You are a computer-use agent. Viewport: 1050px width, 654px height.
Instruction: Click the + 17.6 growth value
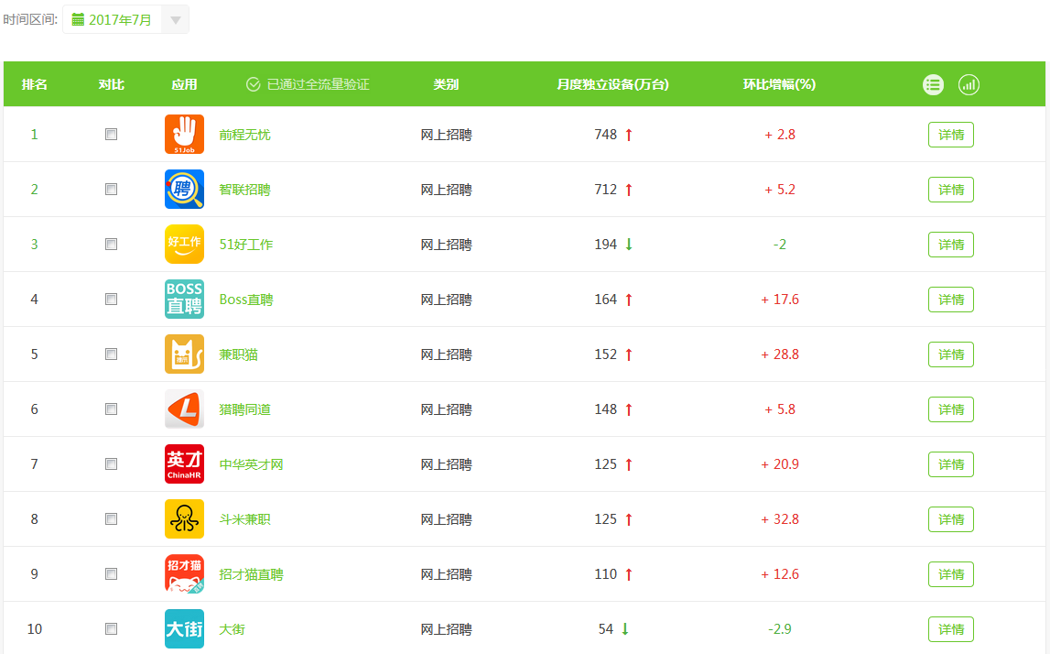tap(780, 299)
